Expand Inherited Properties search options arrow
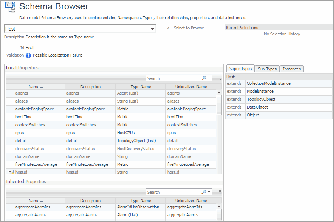The image size is (334, 222). click(x=209, y=192)
